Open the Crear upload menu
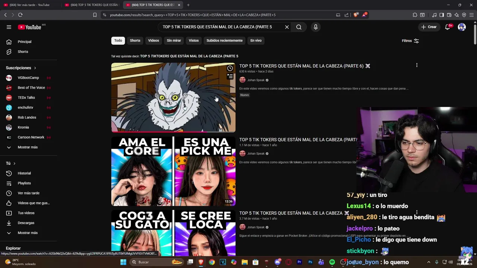477x268 pixels. pyautogui.click(x=429, y=27)
